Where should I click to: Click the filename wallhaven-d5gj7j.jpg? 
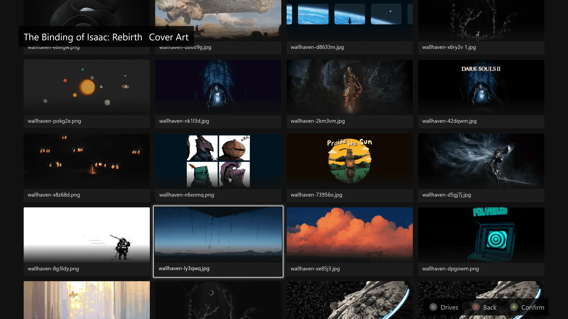[x=446, y=195]
